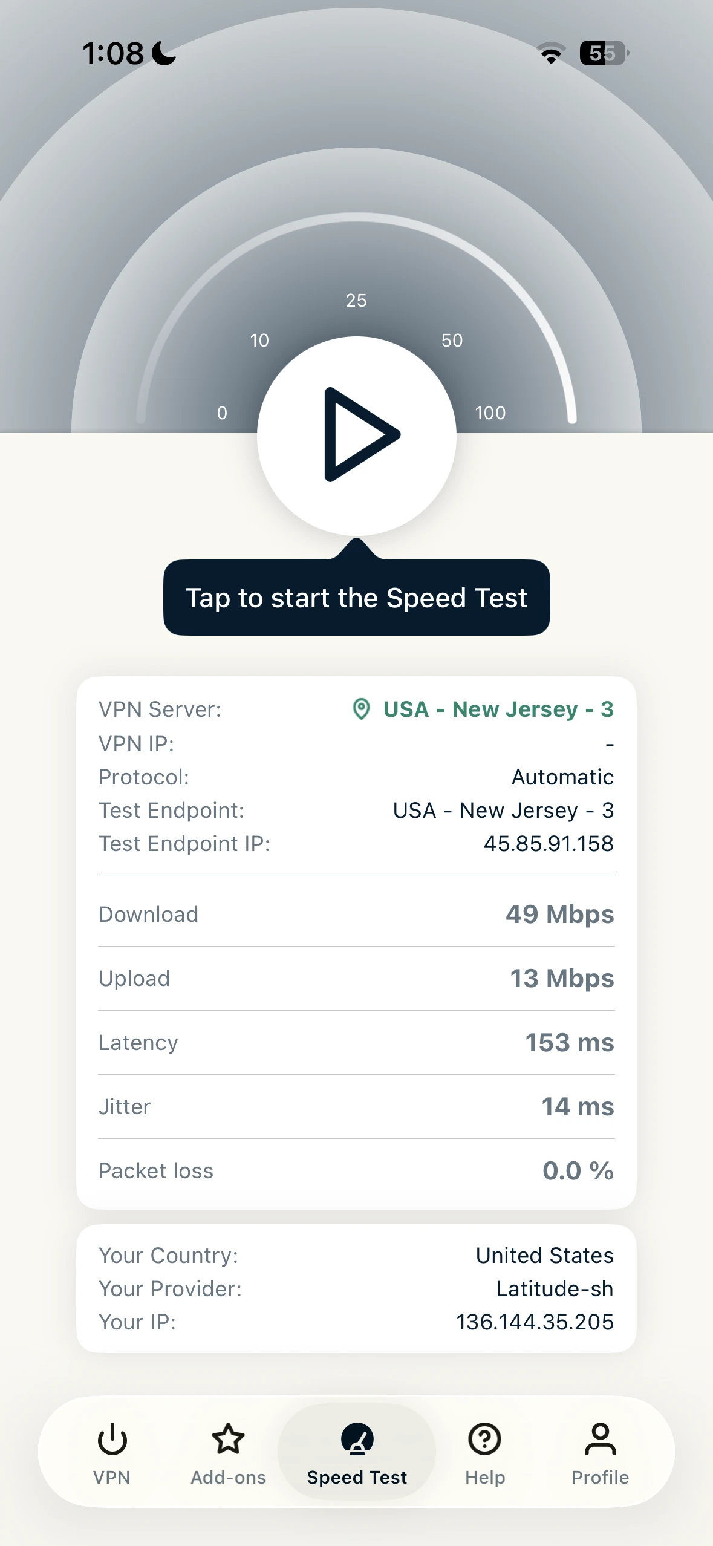The image size is (713, 1546).
Task: Tap the Wi-Fi status icon
Action: 551,53
